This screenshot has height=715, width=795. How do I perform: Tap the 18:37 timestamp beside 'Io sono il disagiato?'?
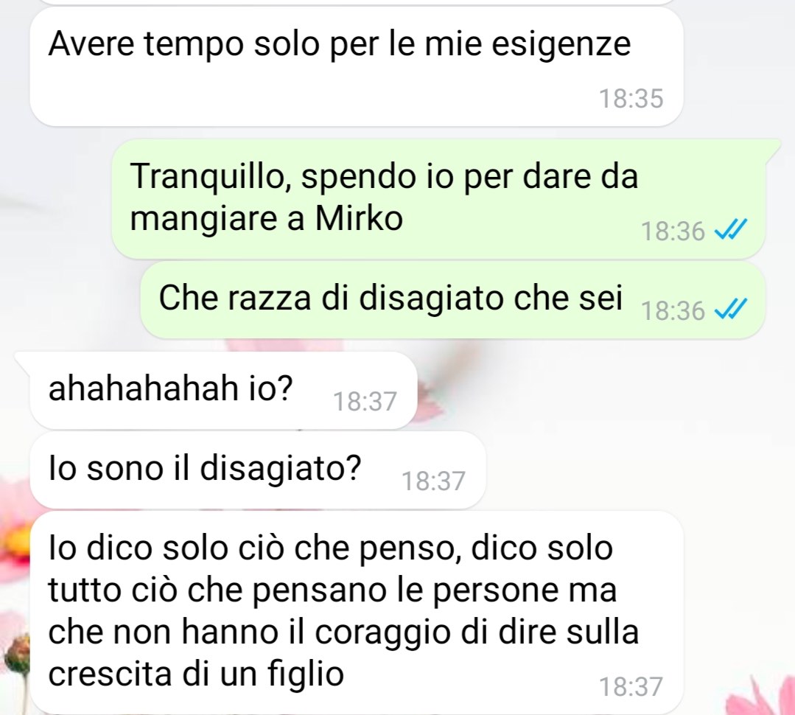433,481
